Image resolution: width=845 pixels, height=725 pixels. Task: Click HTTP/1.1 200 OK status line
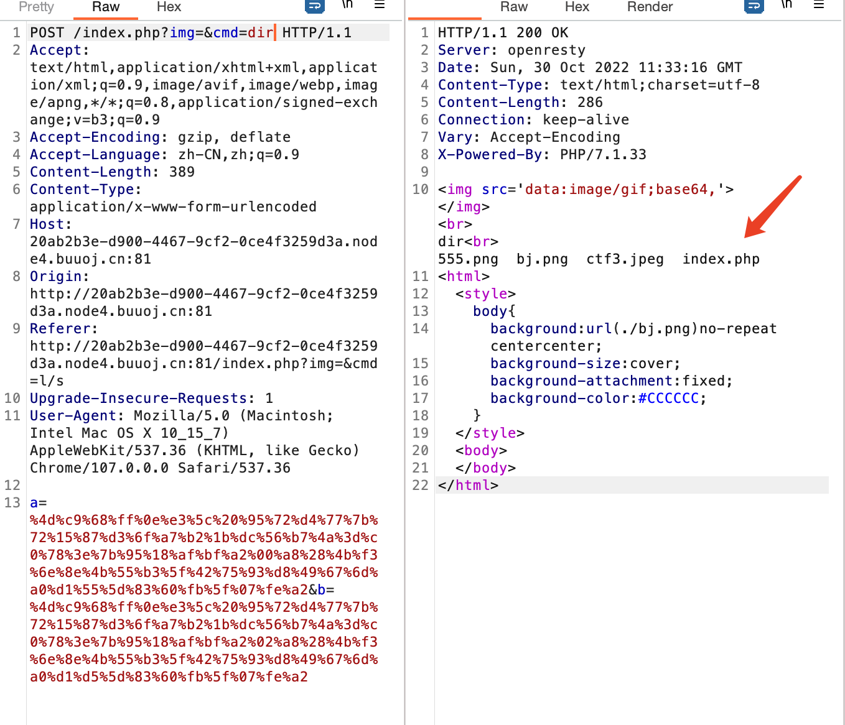click(x=503, y=32)
